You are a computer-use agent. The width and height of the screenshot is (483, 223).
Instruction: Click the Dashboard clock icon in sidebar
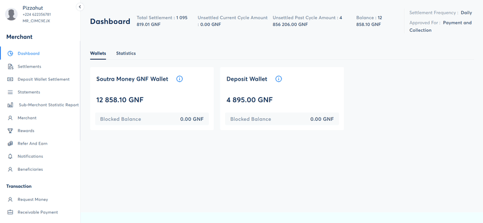click(x=10, y=53)
